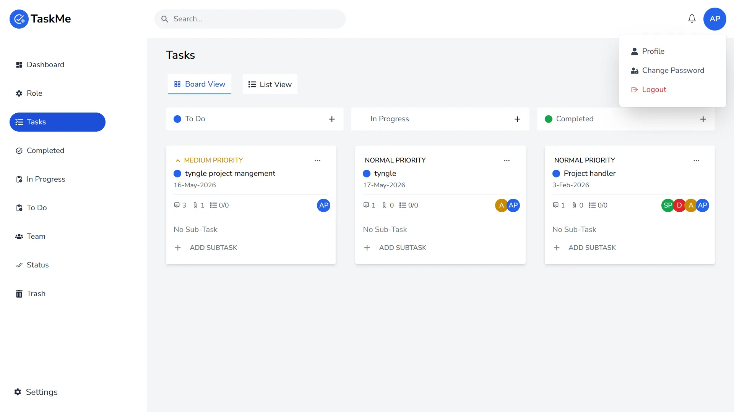Click subtask count icon on Project handler card

click(592, 205)
